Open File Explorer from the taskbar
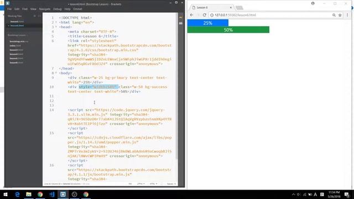 pos(29,194)
